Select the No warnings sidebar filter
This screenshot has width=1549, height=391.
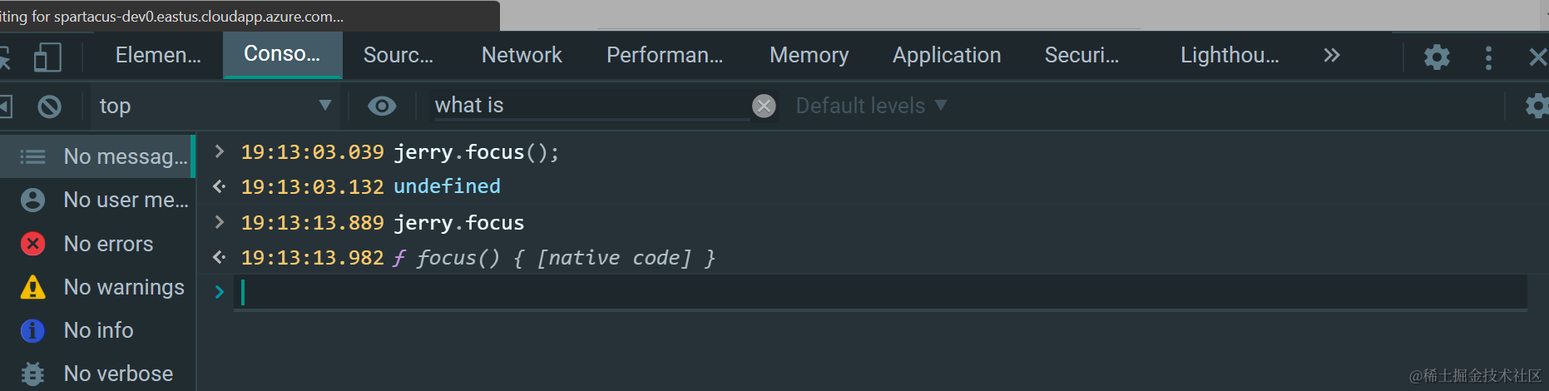coord(123,287)
